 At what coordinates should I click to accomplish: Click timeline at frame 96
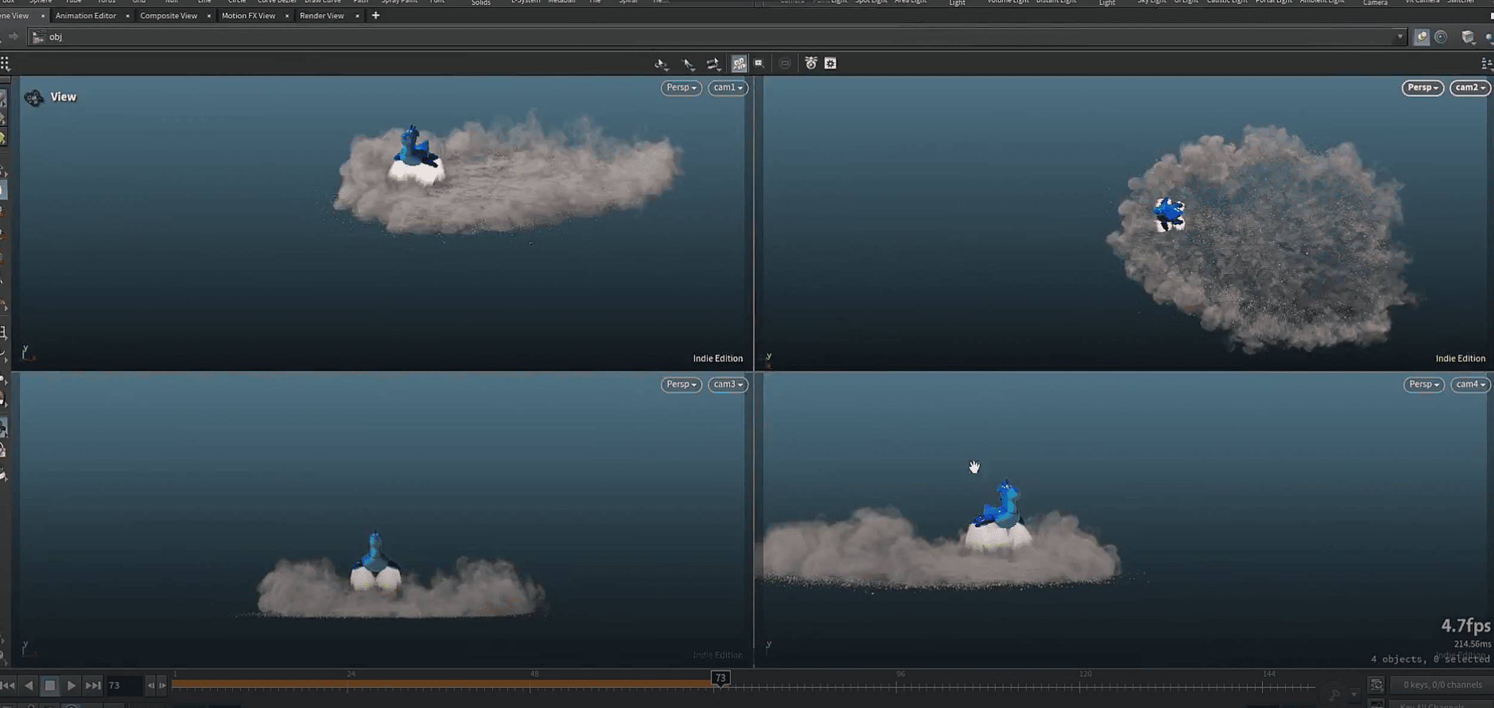point(896,685)
